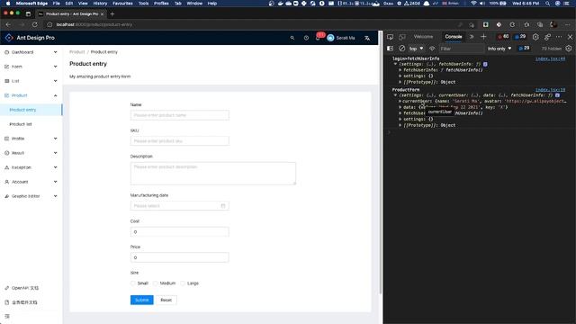Click the console Filter input

coord(461,49)
